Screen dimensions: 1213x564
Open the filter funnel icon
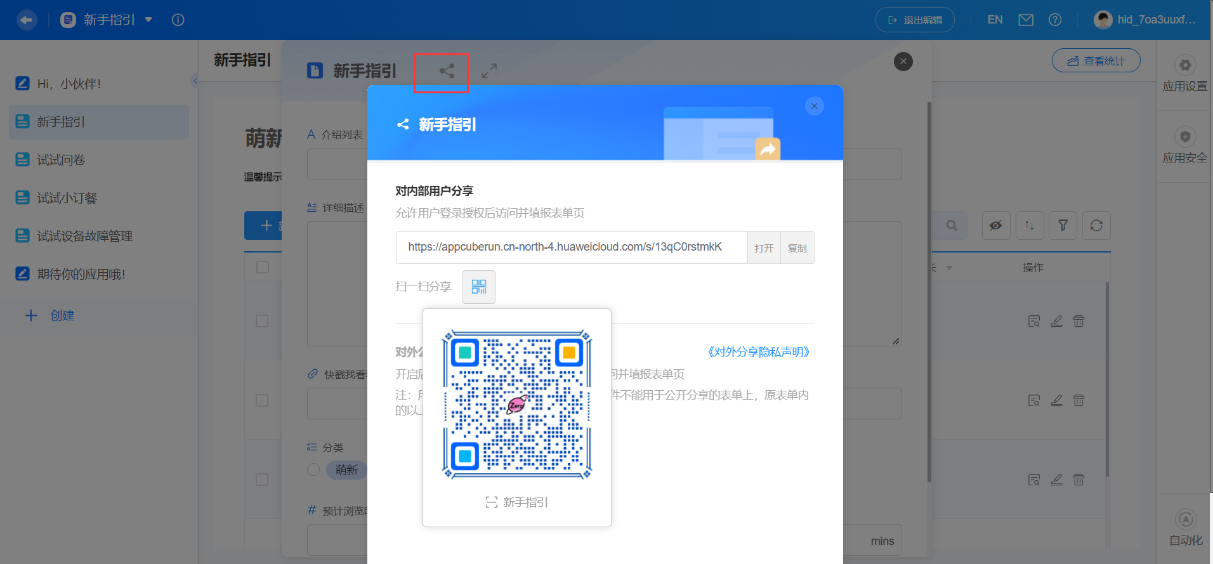[x=1063, y=225]
